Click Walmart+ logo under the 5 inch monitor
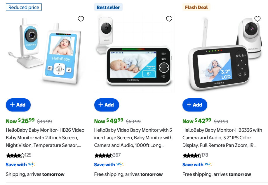 point(120,164)
